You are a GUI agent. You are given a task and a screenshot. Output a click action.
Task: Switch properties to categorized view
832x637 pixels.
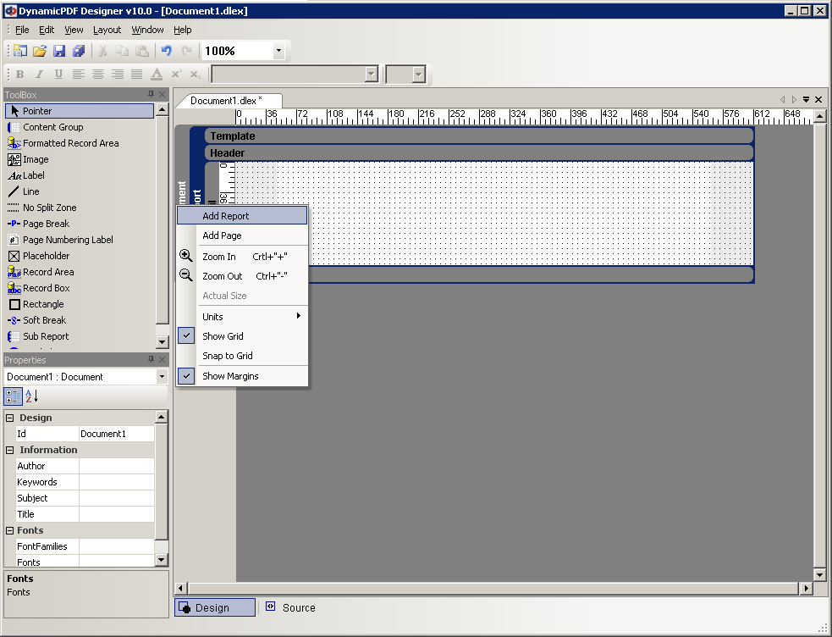click(14, 396)
